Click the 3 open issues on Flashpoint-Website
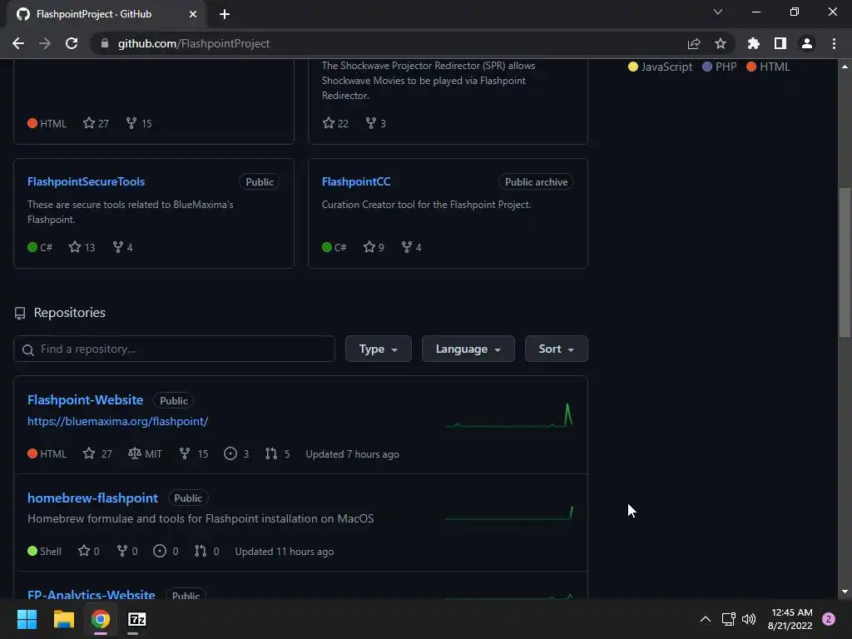This screenshot has height=639, width=852. pyautogui.click(x=236, y=453)
